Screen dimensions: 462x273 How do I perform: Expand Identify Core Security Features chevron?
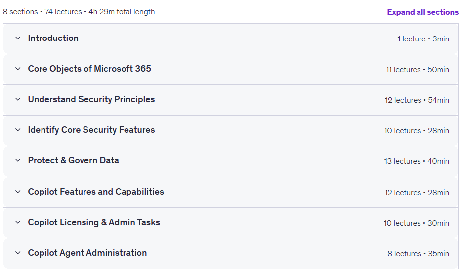pos(18,130)
